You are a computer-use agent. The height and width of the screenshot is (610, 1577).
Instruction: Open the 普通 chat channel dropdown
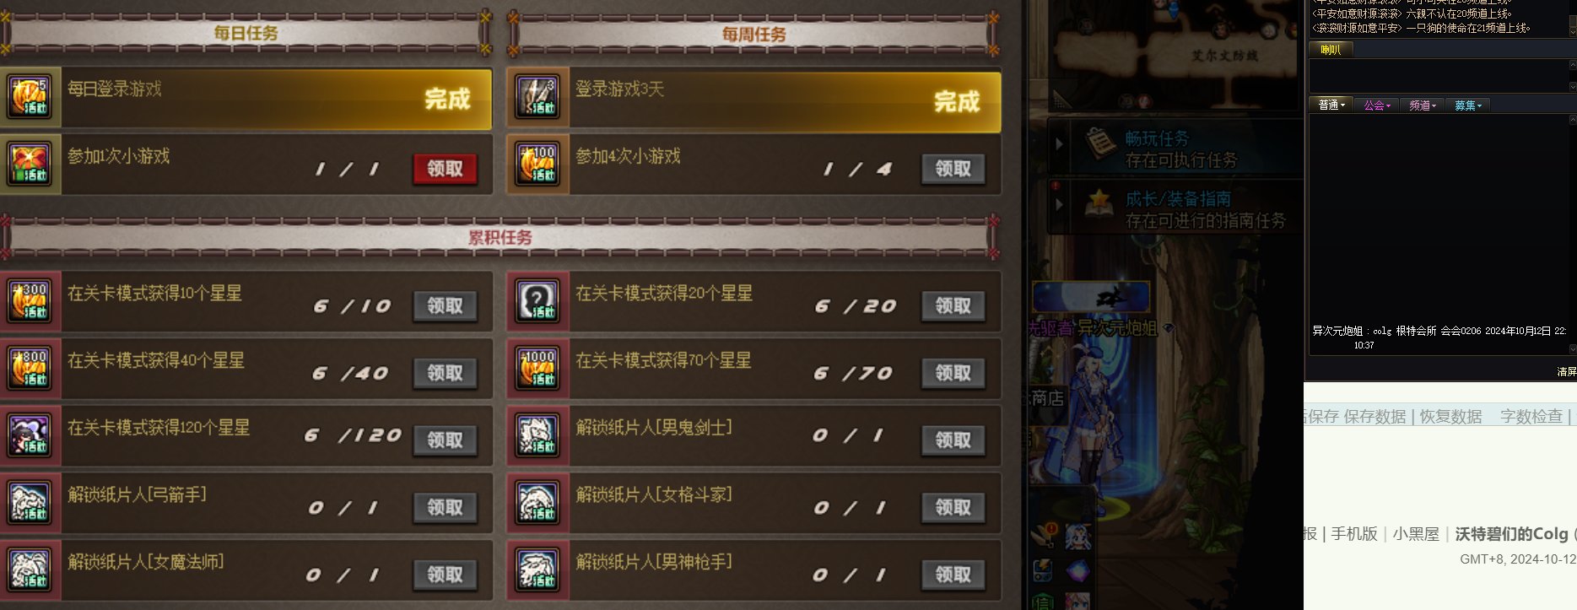coord(1331,105)
